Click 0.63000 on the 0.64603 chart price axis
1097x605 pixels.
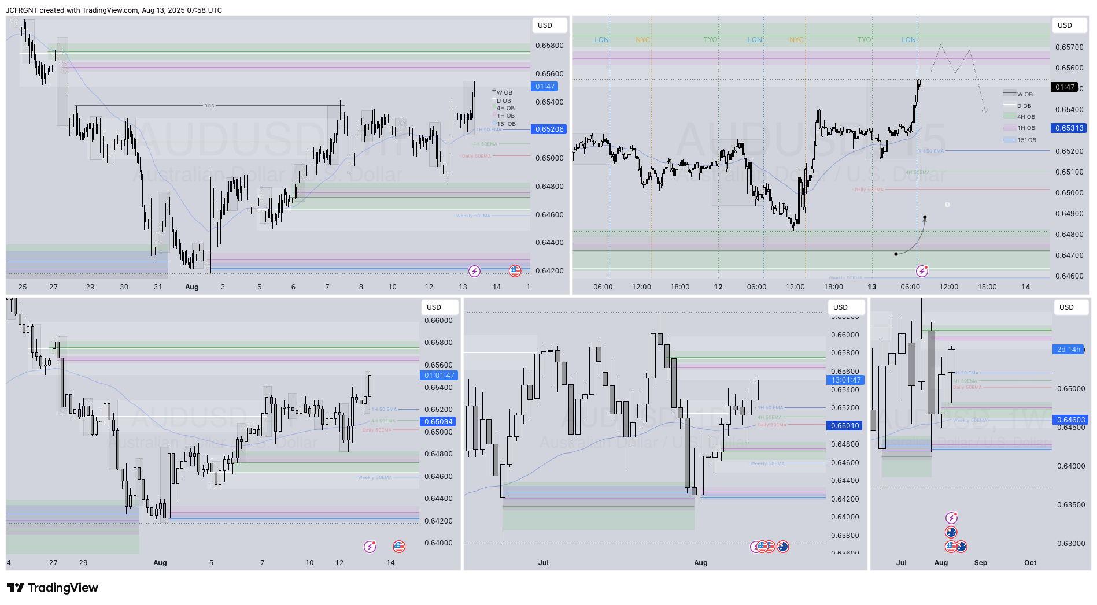(x=1071, y=544)
